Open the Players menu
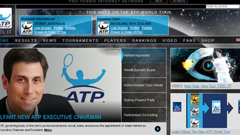 pyautogui.click(x=115, y=40)
